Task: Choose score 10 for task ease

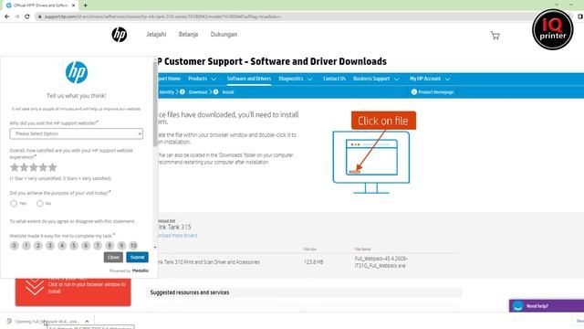Action: click(133, 246)
